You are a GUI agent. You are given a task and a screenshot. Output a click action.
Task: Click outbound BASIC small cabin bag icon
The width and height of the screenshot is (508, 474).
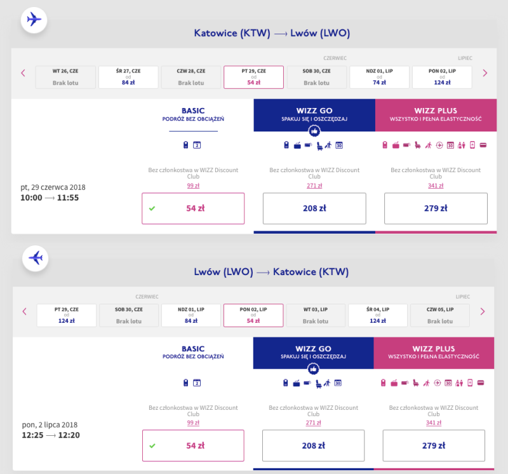[185, 145]
